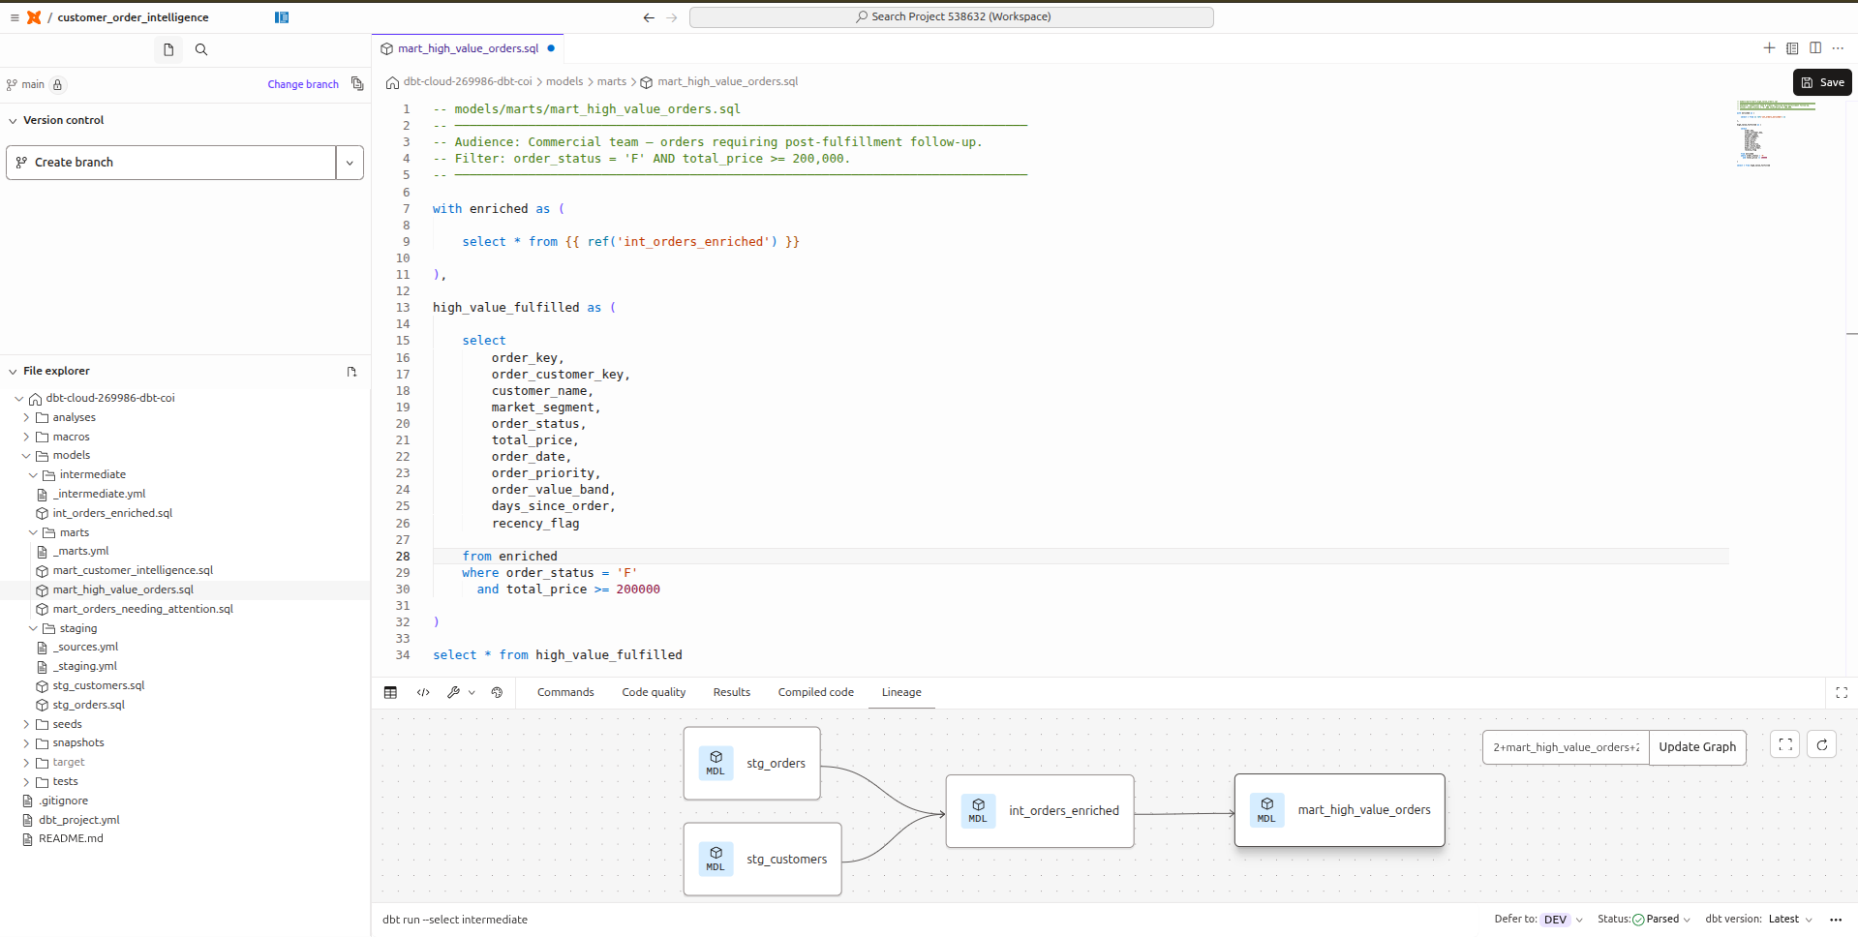The image size is (1858, 937).
Task: Switch to the Results tab
Action: pyautogui.click(x=732, y=692)
